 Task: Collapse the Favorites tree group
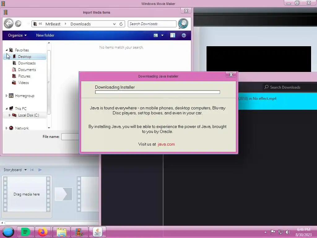point(7,50)
